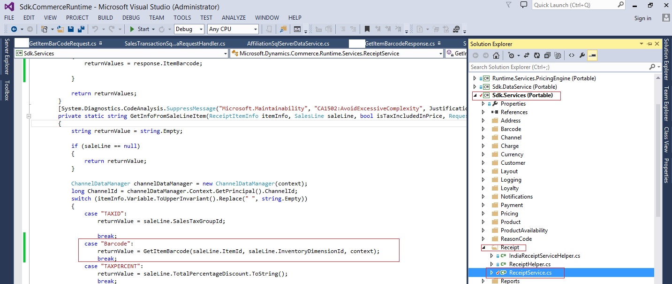The image size is (672, 284).
Task: Click the Save All toolbar icon
Action: [x=81, y=29]
